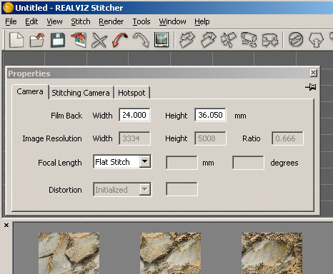Select the middle rock image thumbnail
Viewport: 333px width, 274px height.
[x=171, y=253]
